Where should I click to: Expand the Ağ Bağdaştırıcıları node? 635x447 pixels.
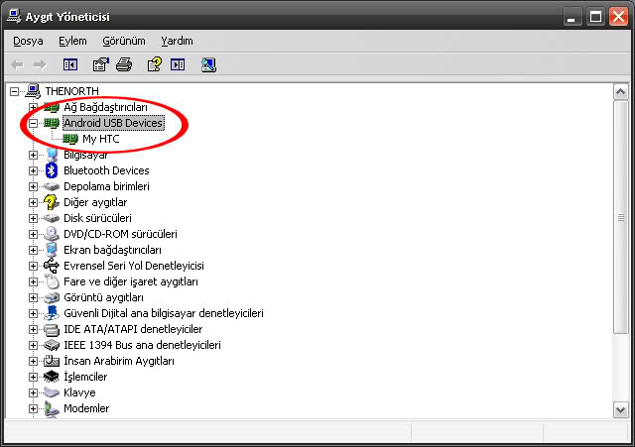(x=33, y=108)
